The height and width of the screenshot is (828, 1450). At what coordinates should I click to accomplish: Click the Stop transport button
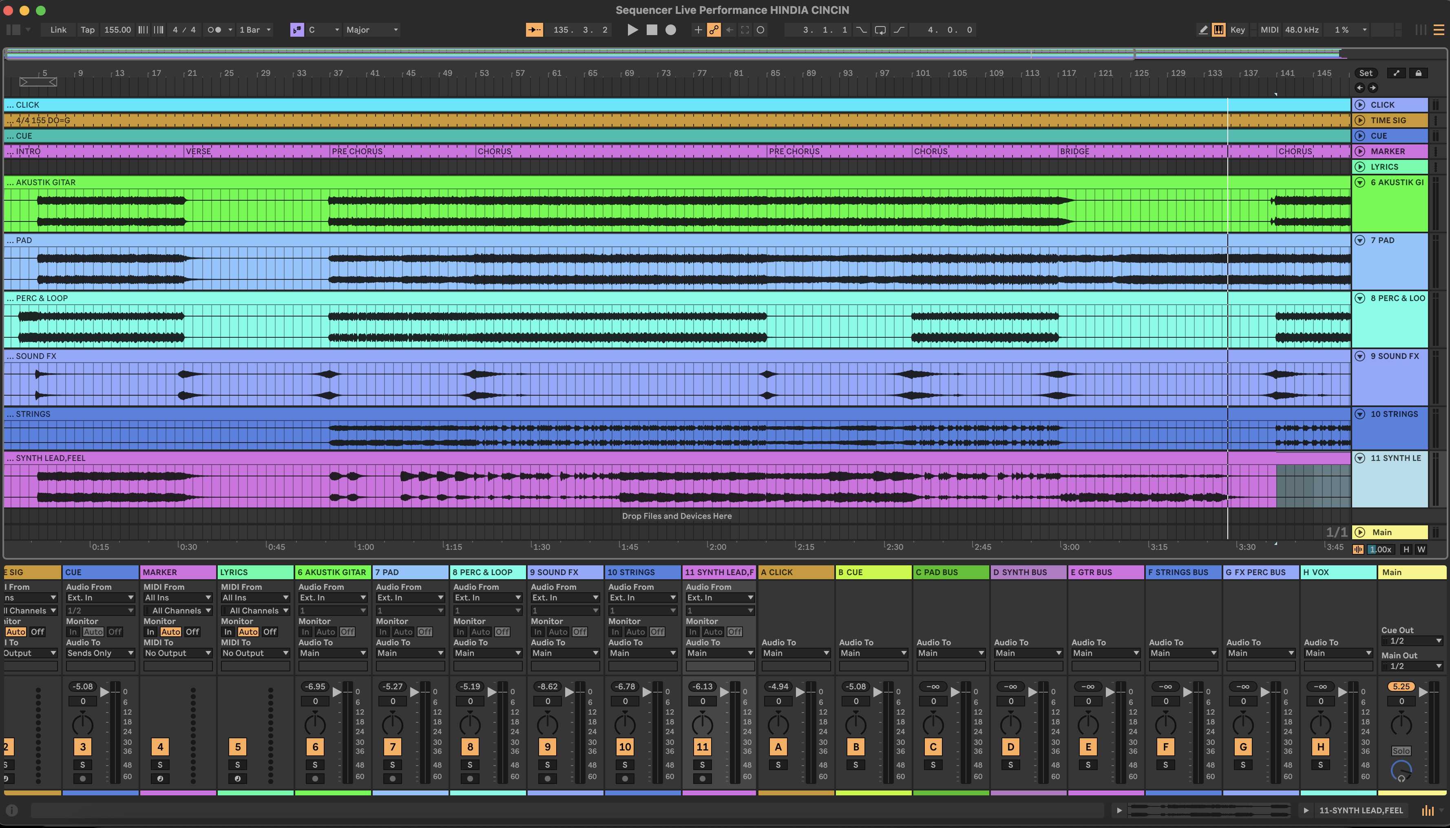(652, 29)
